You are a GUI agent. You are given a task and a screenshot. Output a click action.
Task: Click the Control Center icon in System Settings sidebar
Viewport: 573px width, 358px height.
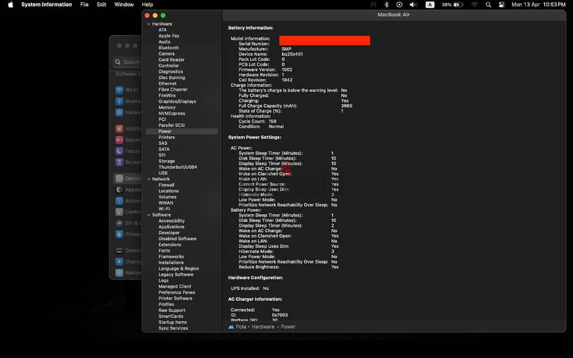119,212
